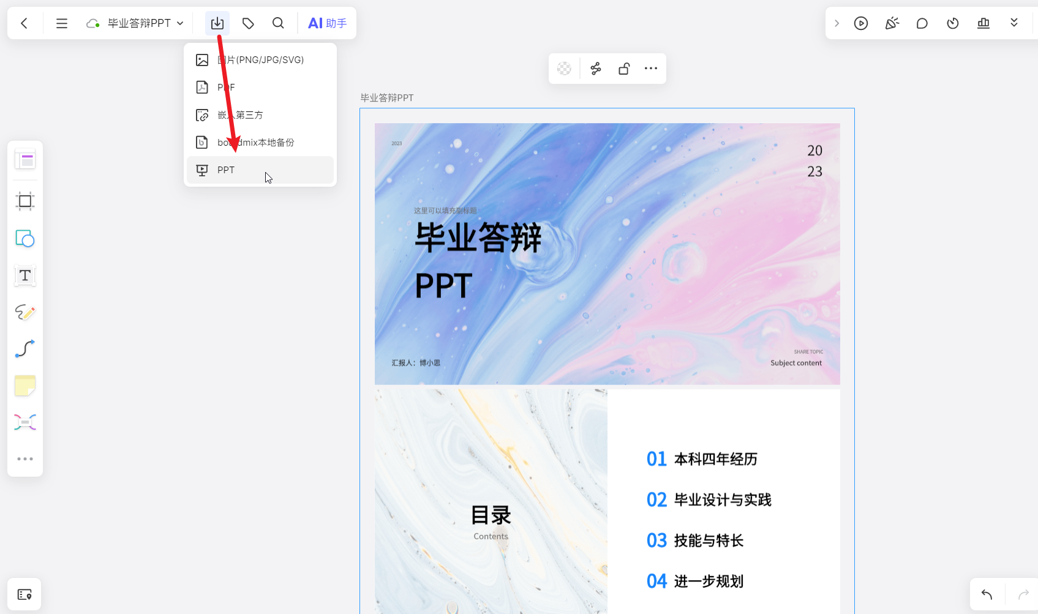
Task: Select the Frame tool
Action: click(x=24, y=201)
